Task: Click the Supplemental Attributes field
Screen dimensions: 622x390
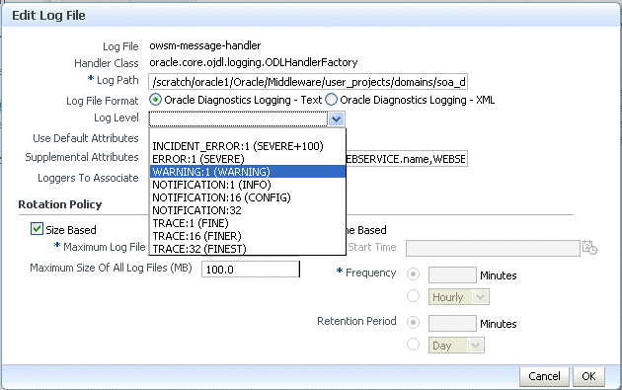Action: click(x=407, y=159)
